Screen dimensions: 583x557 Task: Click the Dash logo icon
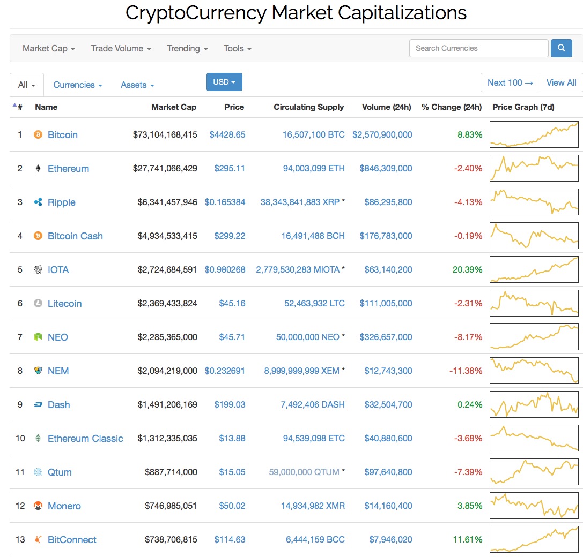[38, 404]
